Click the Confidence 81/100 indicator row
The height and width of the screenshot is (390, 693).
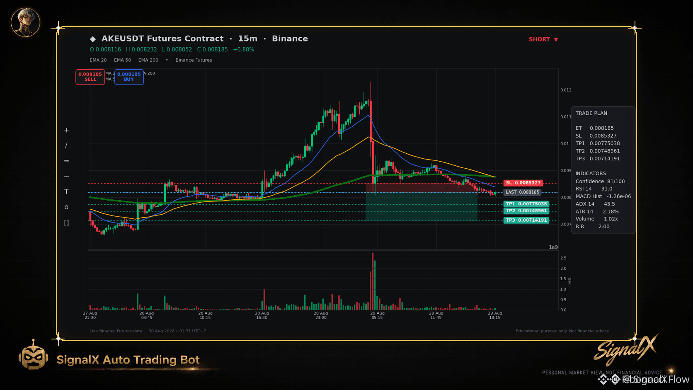(x=600, y=181)
